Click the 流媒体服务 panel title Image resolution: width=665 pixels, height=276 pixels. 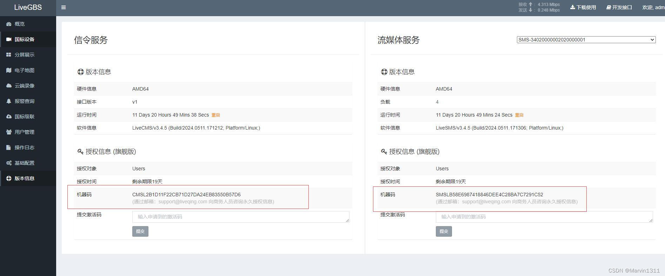[x=399, y=40]
